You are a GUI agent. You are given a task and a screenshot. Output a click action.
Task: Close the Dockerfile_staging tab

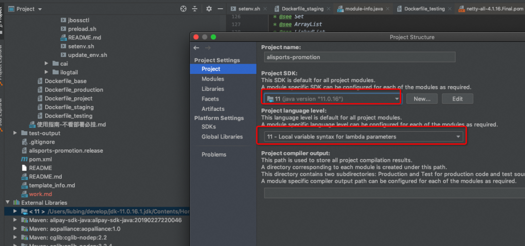pos(329,9)
